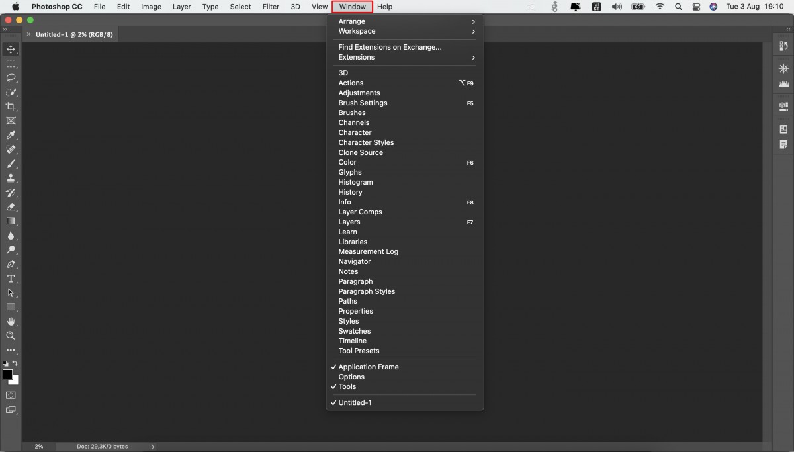The width and height of the screenshot is (794, 452).
Task: Select the Lasso tool
Action: click(11, 78)
